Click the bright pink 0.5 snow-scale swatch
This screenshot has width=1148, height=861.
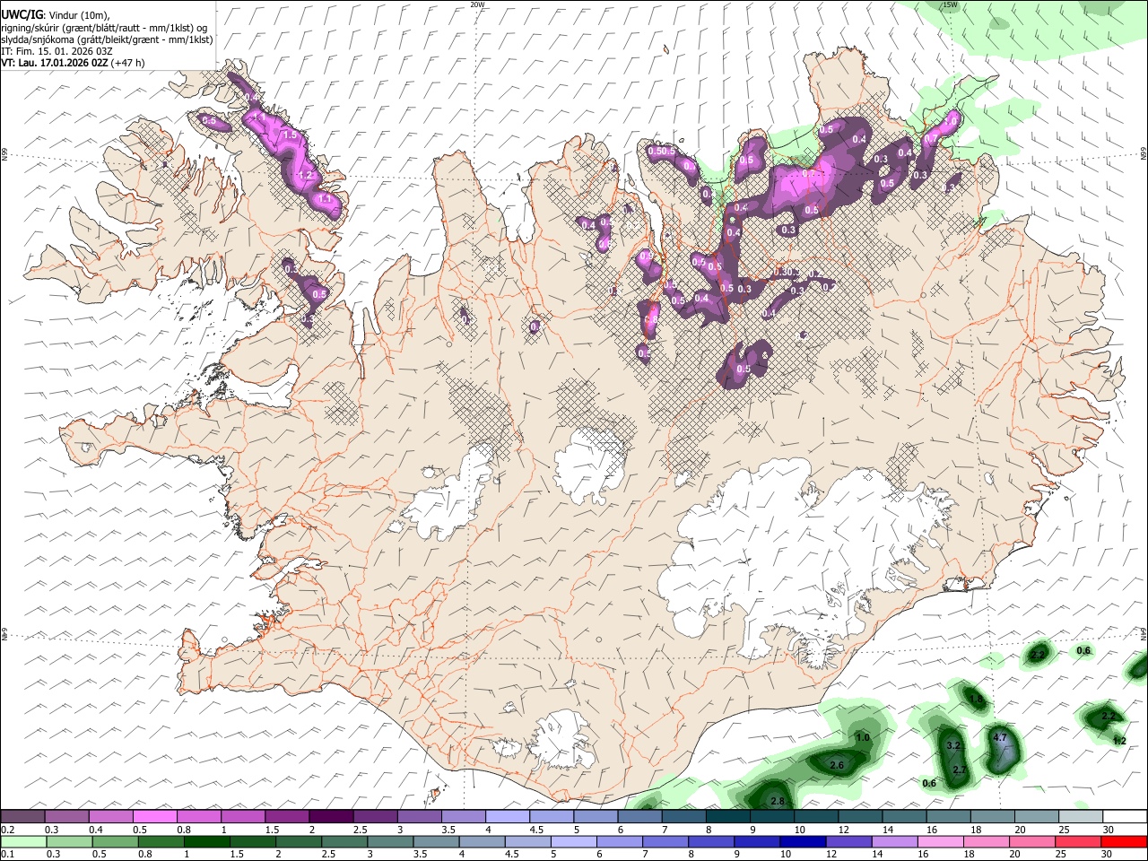(155, 817)
